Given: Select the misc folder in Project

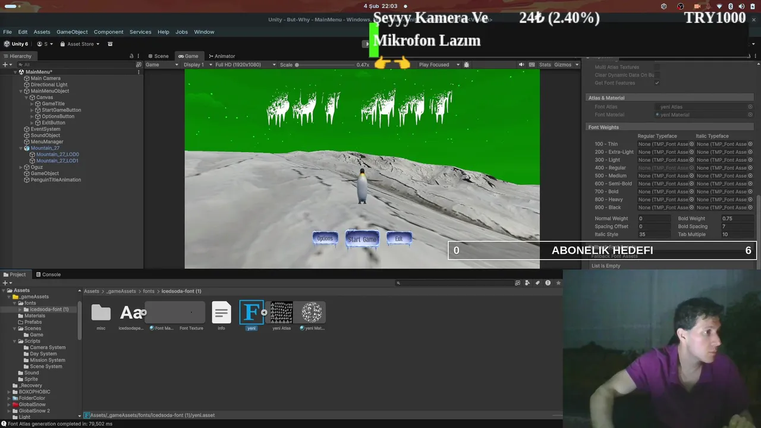Looking at the screenshot, I should (101, 316).
